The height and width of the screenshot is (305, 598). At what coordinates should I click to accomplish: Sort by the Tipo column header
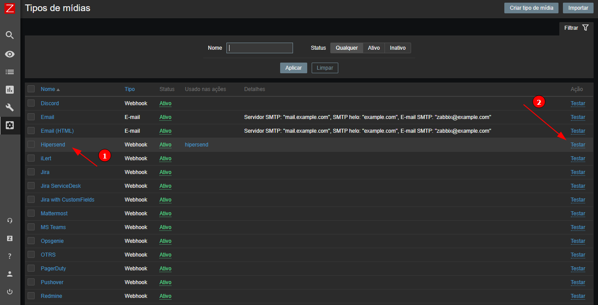130,89
